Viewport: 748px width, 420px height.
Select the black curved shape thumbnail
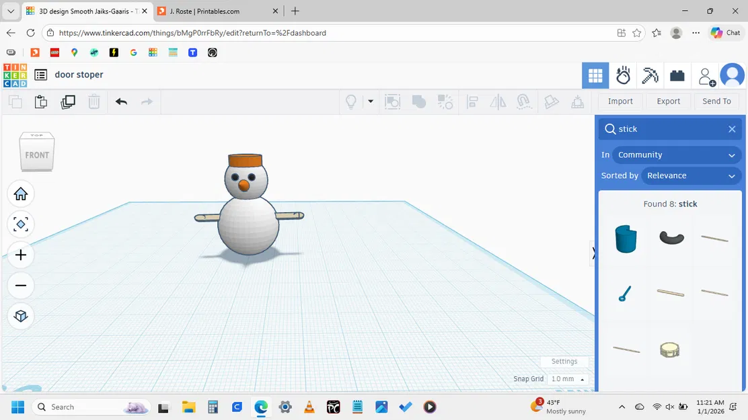coord(671,237)
